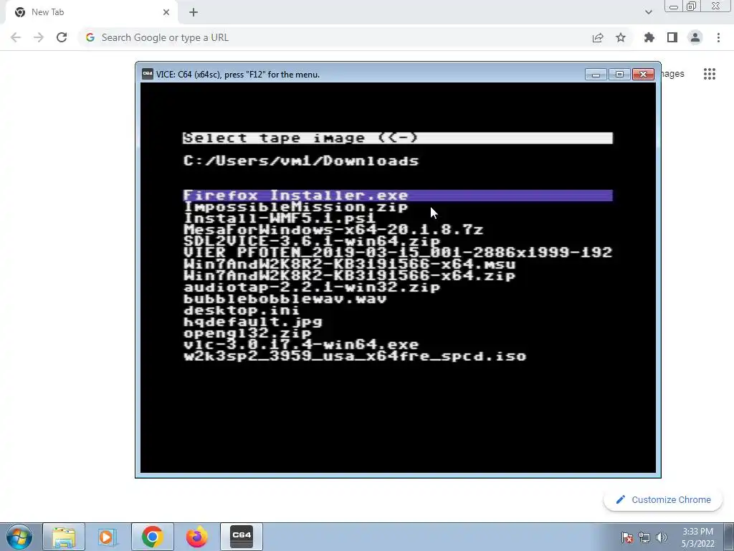Open the share page icon

coord(598,37)
